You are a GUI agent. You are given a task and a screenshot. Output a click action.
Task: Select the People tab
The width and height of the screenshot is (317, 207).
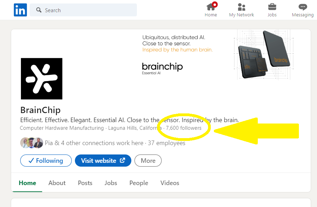click(x=139, y=183)
